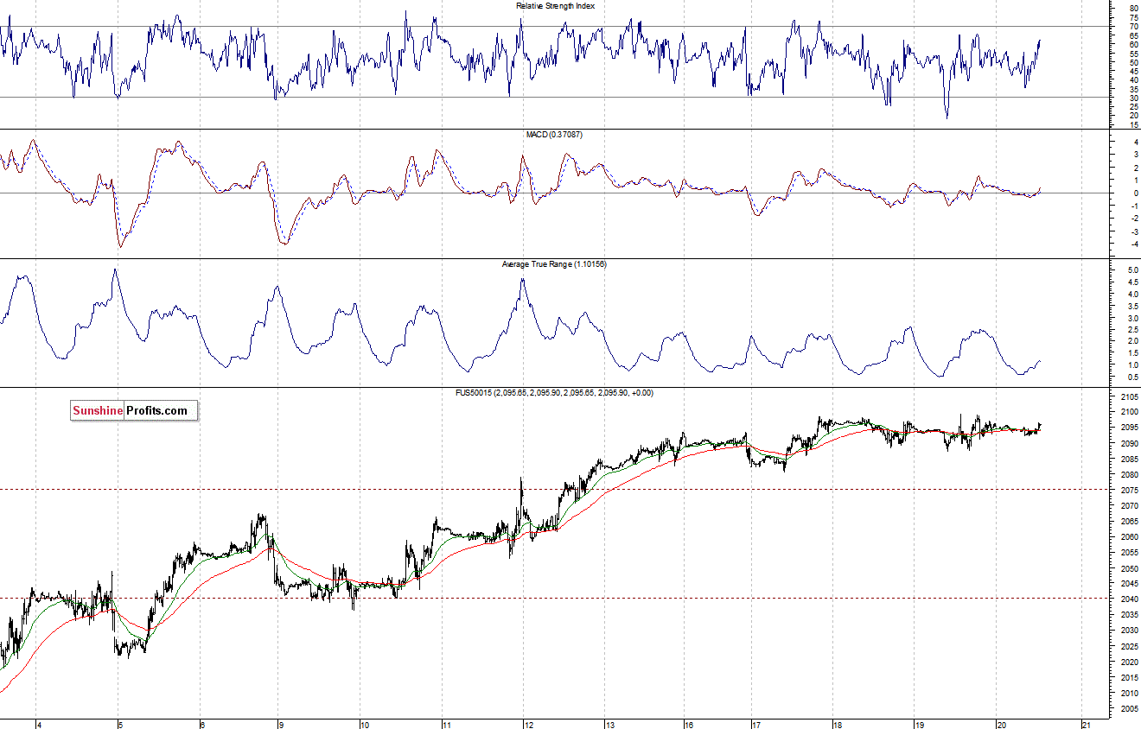
Task: Select date label 20 on time axis
Action: [1003, 724]
